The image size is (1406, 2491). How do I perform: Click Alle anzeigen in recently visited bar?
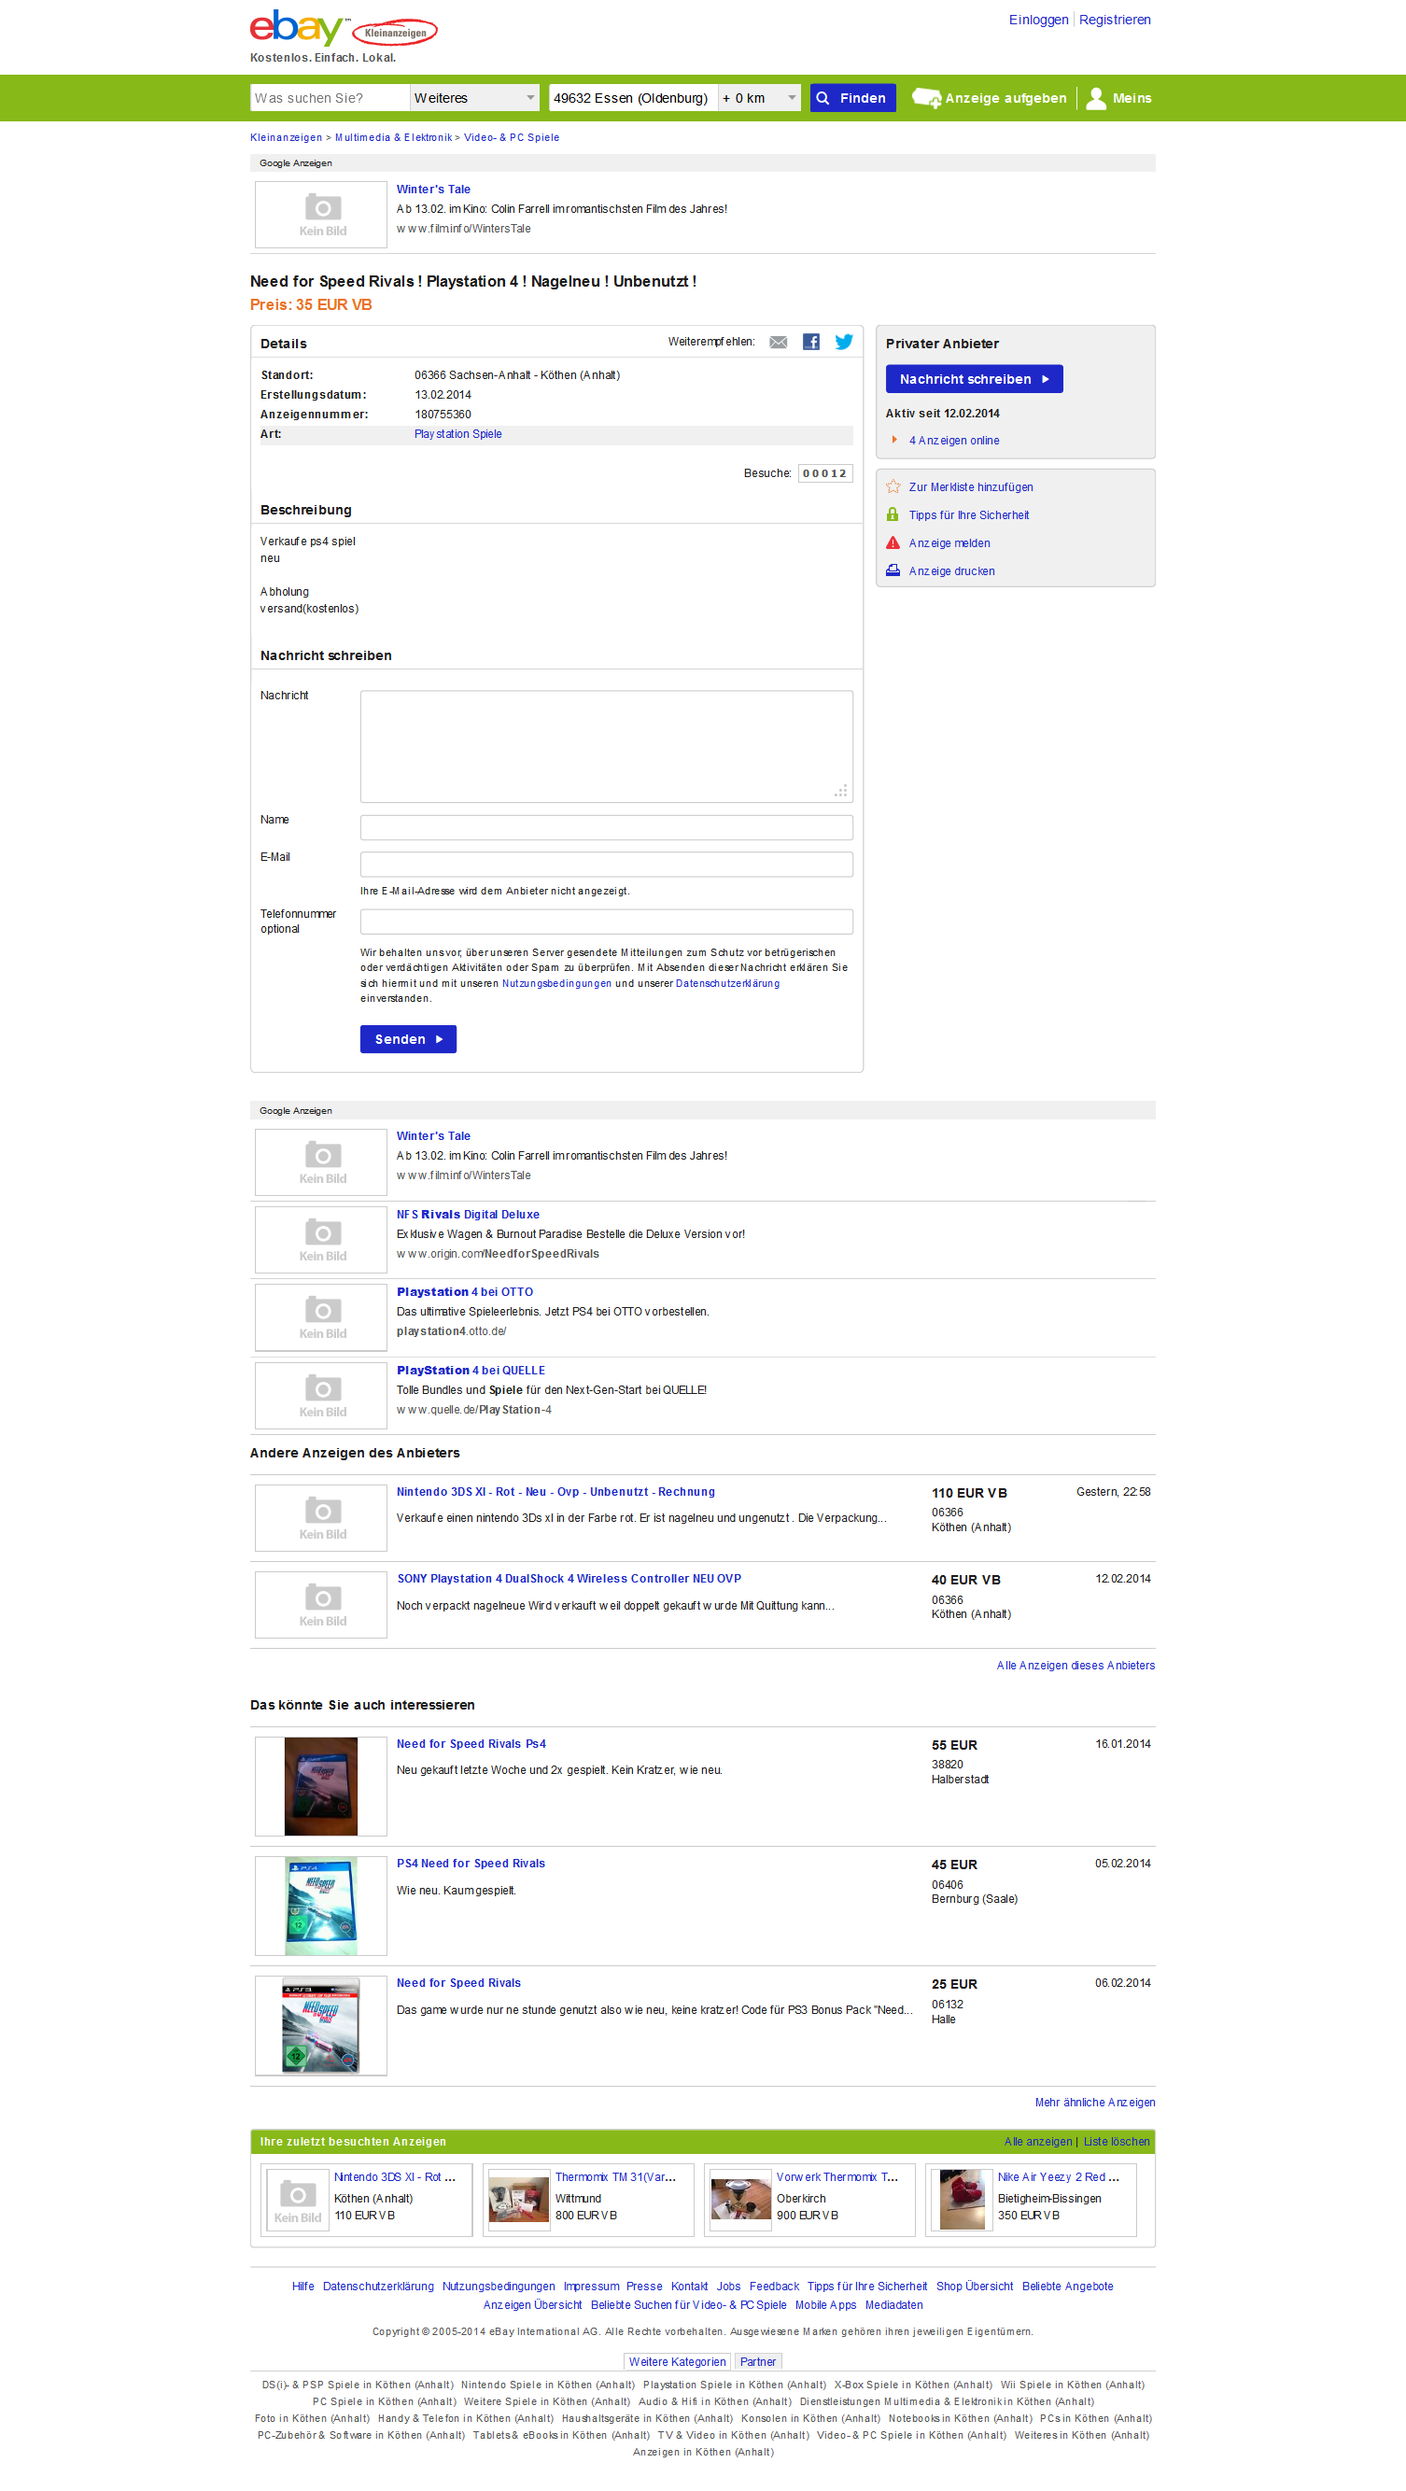pos(1037,2143)
